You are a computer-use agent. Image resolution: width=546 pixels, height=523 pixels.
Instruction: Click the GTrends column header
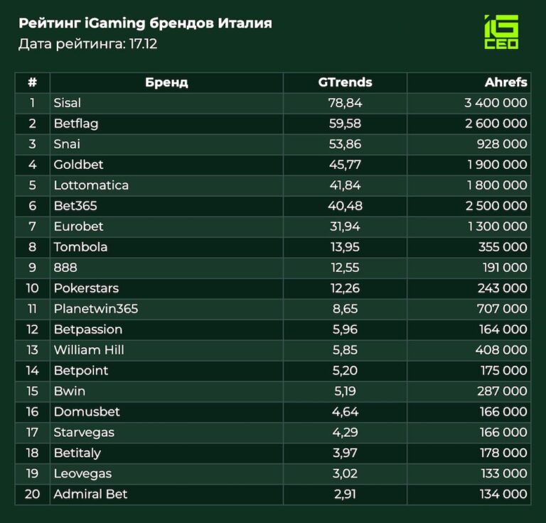coord(345,82)
